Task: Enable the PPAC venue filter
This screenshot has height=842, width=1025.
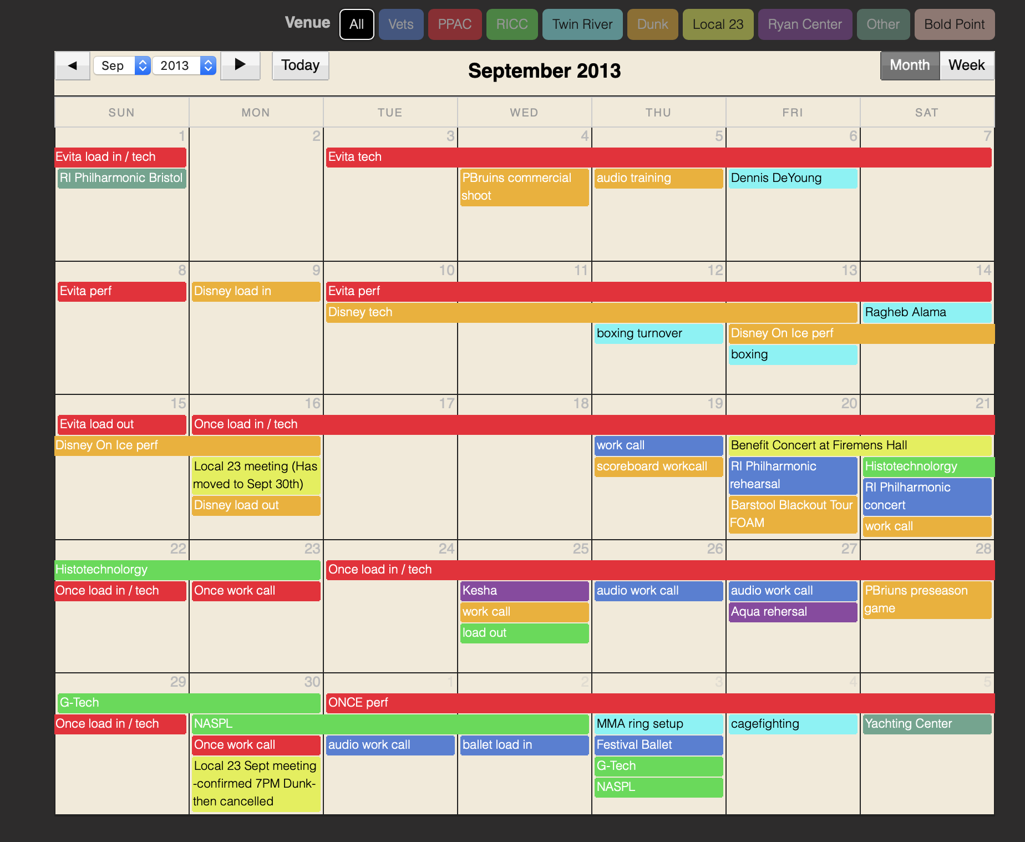Action: [454, 24]
